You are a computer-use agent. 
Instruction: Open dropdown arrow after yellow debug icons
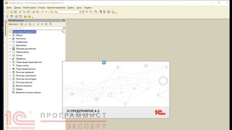click(x=32, y=18)
